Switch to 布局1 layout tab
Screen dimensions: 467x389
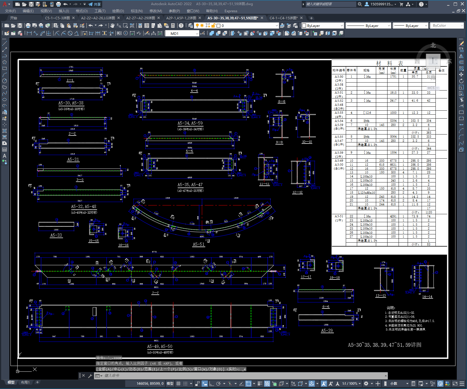coord(25,382)
